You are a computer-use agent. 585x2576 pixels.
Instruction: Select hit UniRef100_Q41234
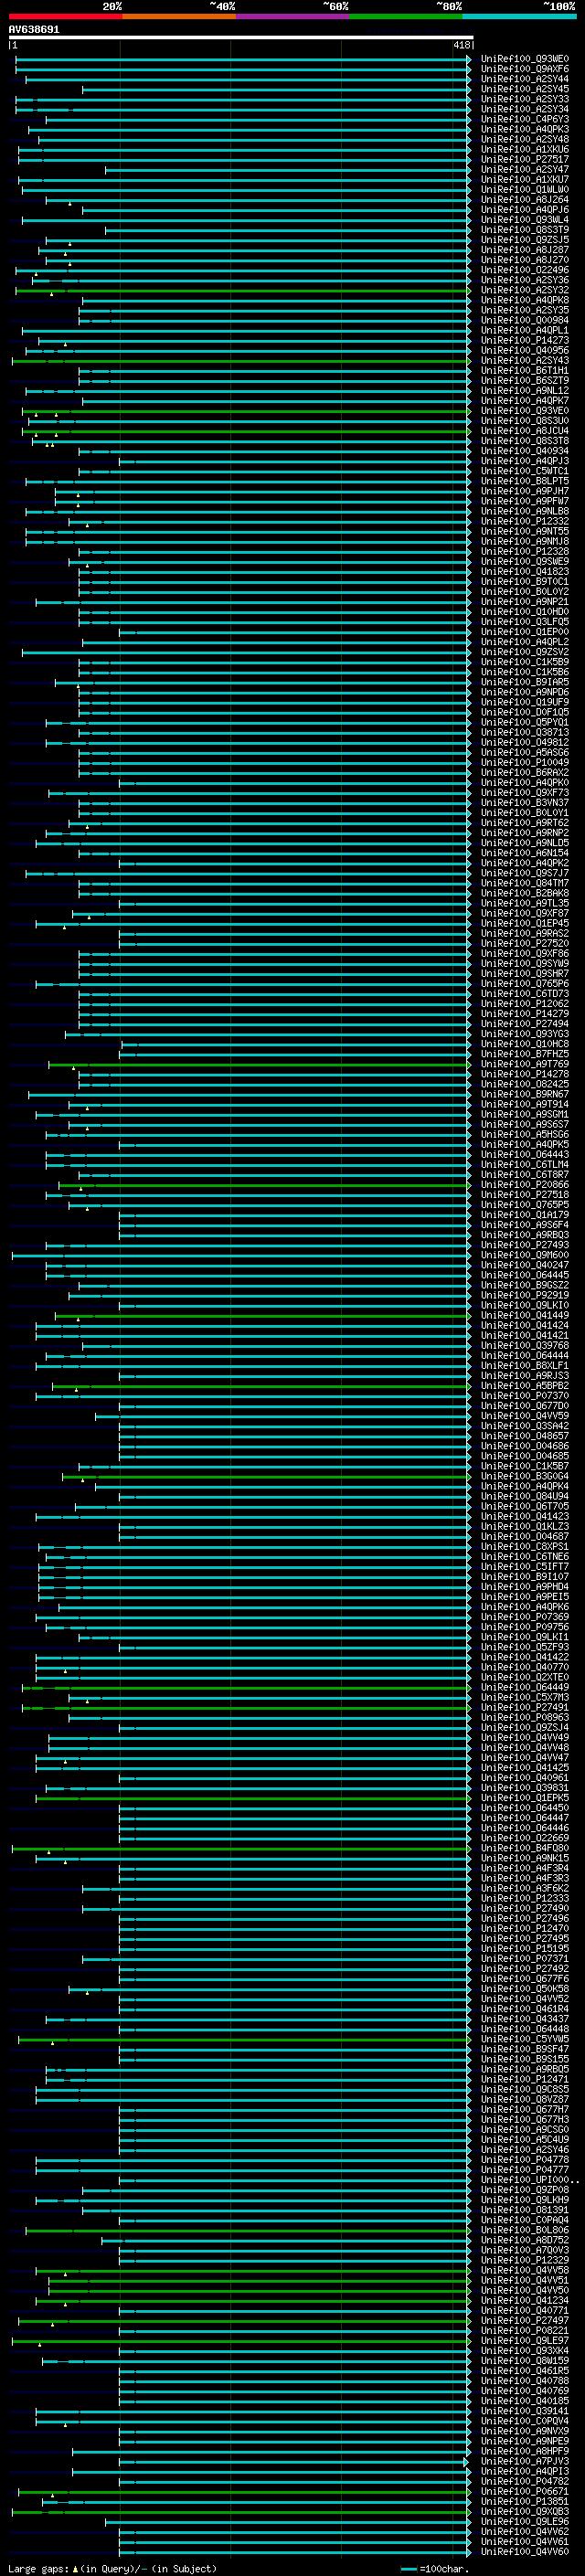coord(525,2300)
